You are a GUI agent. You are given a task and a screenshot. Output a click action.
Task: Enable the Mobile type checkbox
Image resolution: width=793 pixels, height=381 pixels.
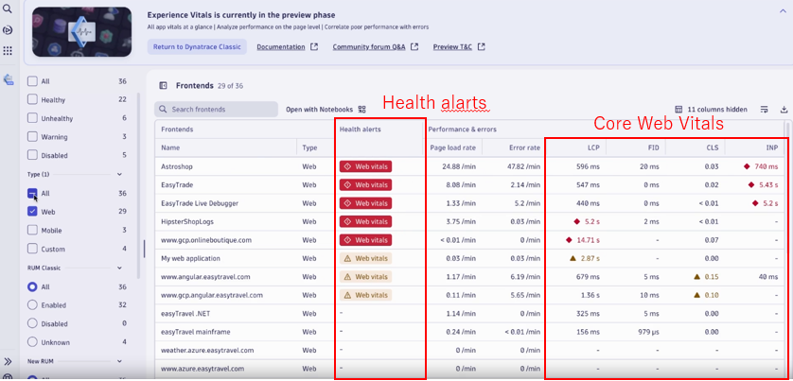[33, 230]
